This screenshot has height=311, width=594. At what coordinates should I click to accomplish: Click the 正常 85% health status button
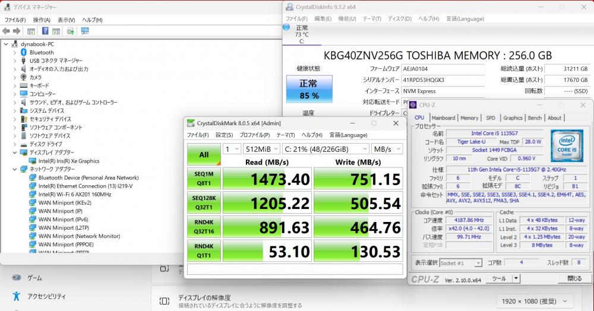309,89
